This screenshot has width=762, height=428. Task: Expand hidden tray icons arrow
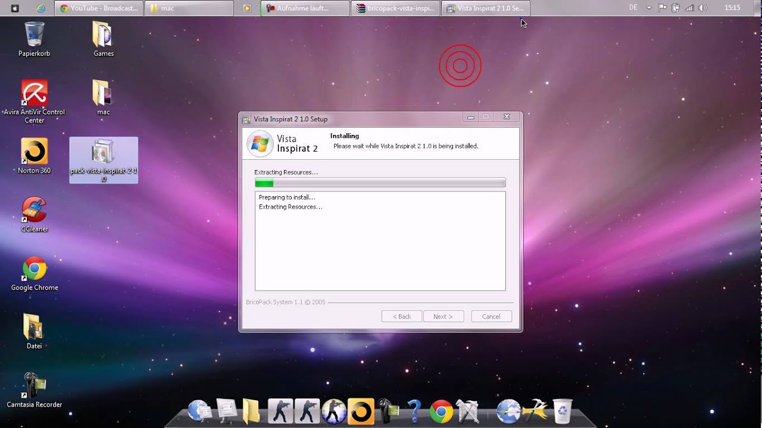(649, 8)
